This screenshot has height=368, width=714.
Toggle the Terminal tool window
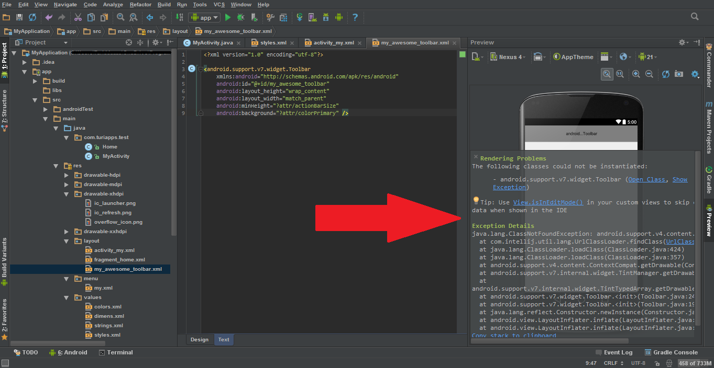point(116,352)
